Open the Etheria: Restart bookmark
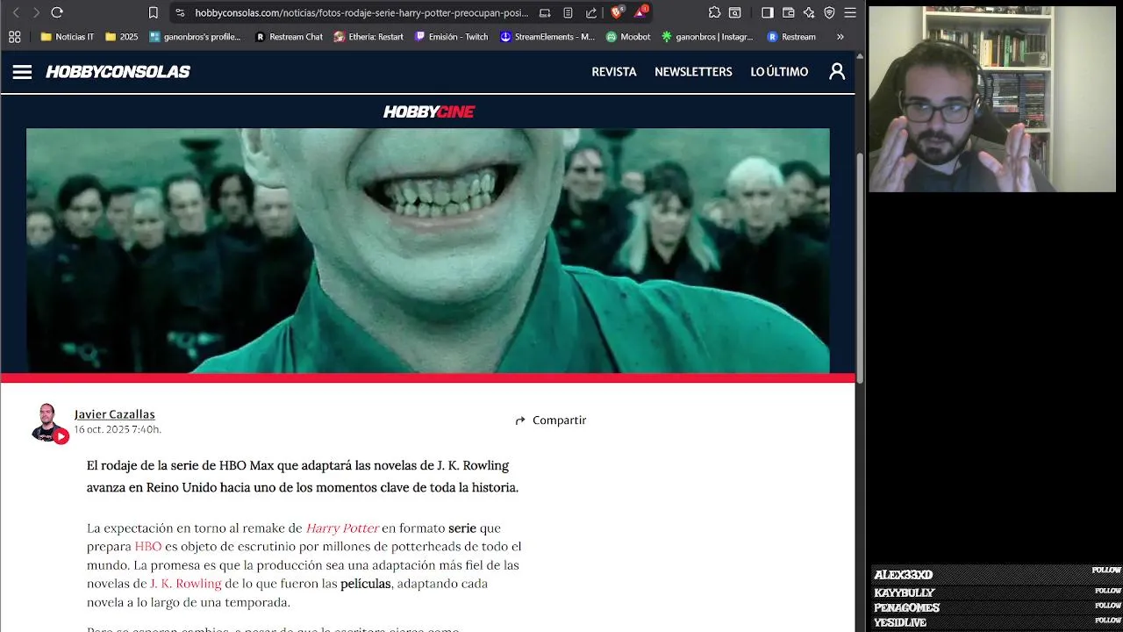This screenshot has width=1123, height=632. click(x=368, y=37)
